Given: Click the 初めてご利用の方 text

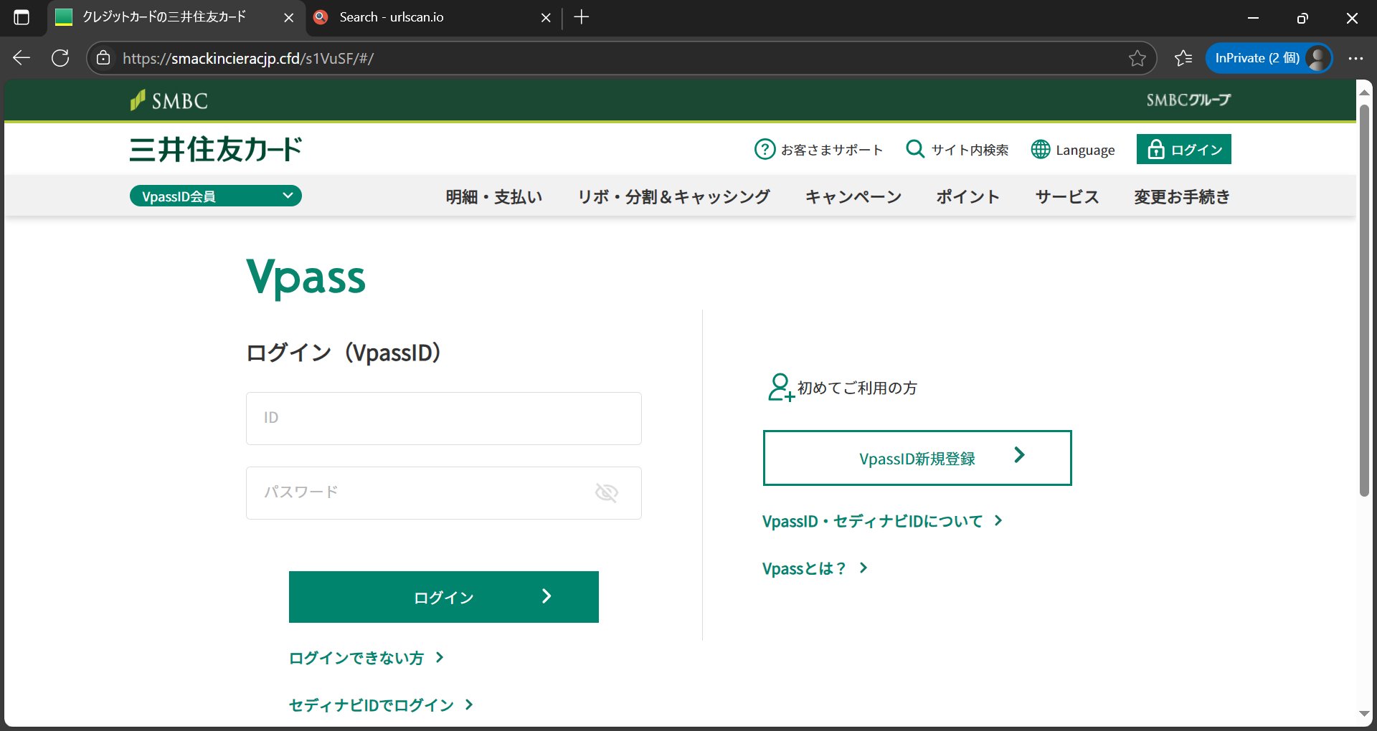Looking at the screenshot, I should pos(857,388).
